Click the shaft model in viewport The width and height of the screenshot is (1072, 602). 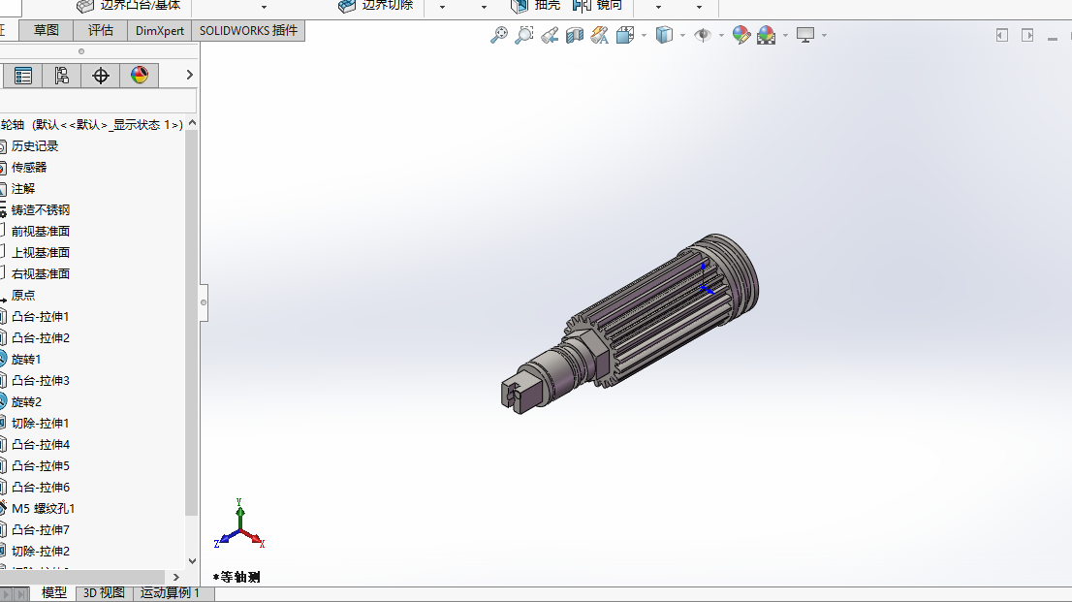coord(629,325)
